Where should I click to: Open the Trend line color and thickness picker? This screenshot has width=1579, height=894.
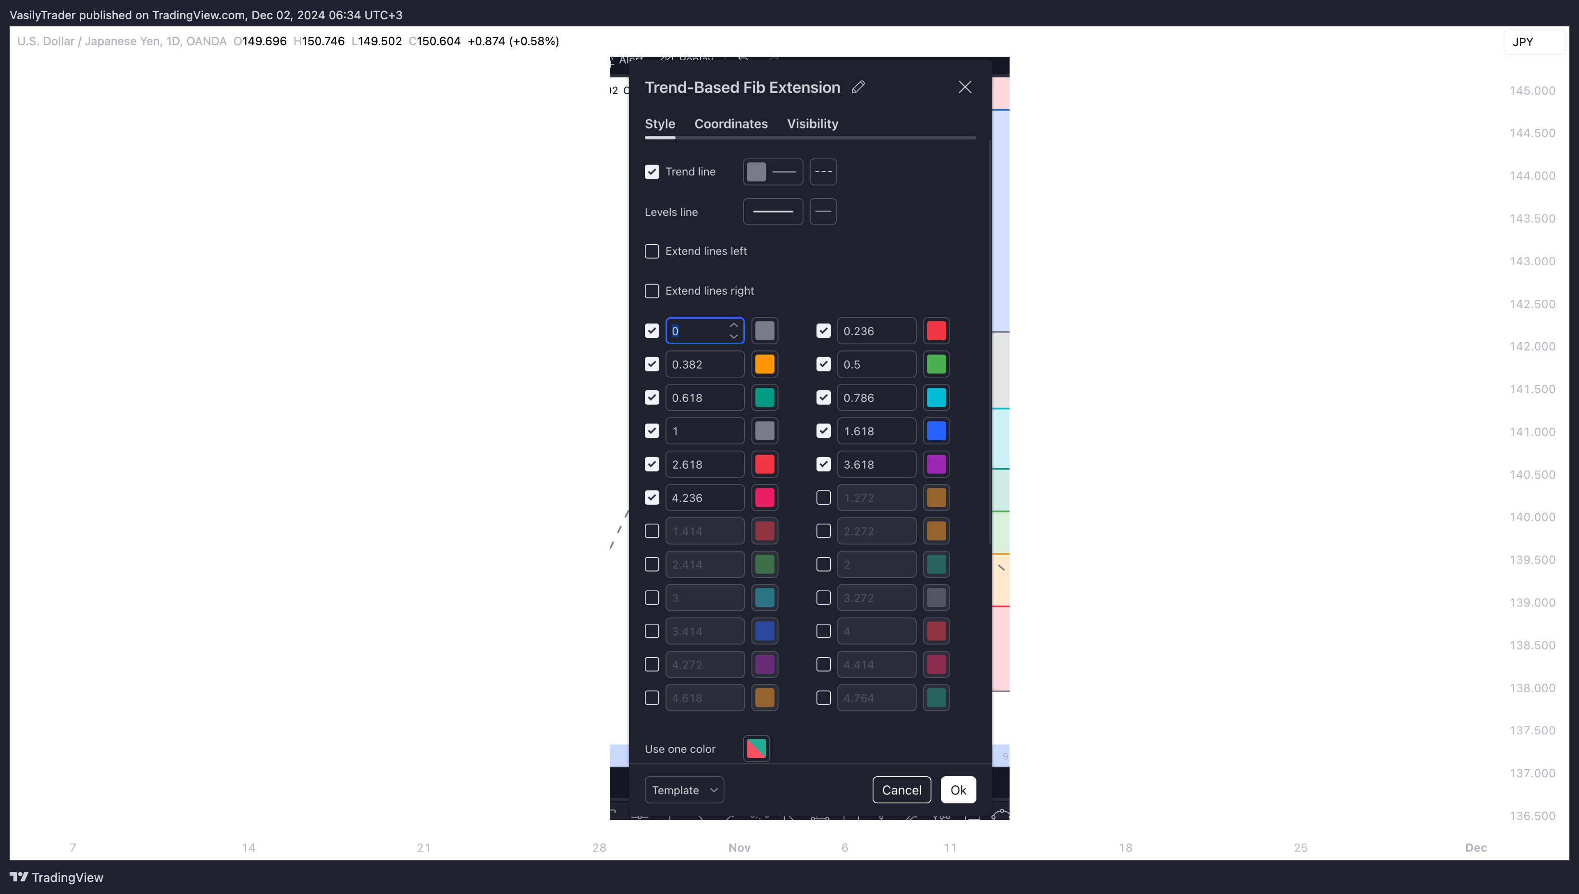(773, 172)
